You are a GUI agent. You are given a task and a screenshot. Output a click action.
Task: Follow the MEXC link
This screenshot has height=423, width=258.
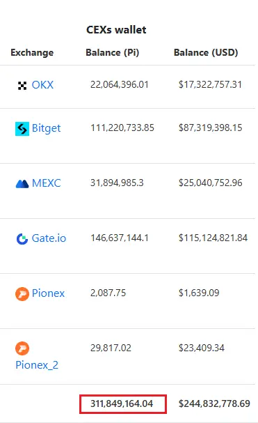46,183
